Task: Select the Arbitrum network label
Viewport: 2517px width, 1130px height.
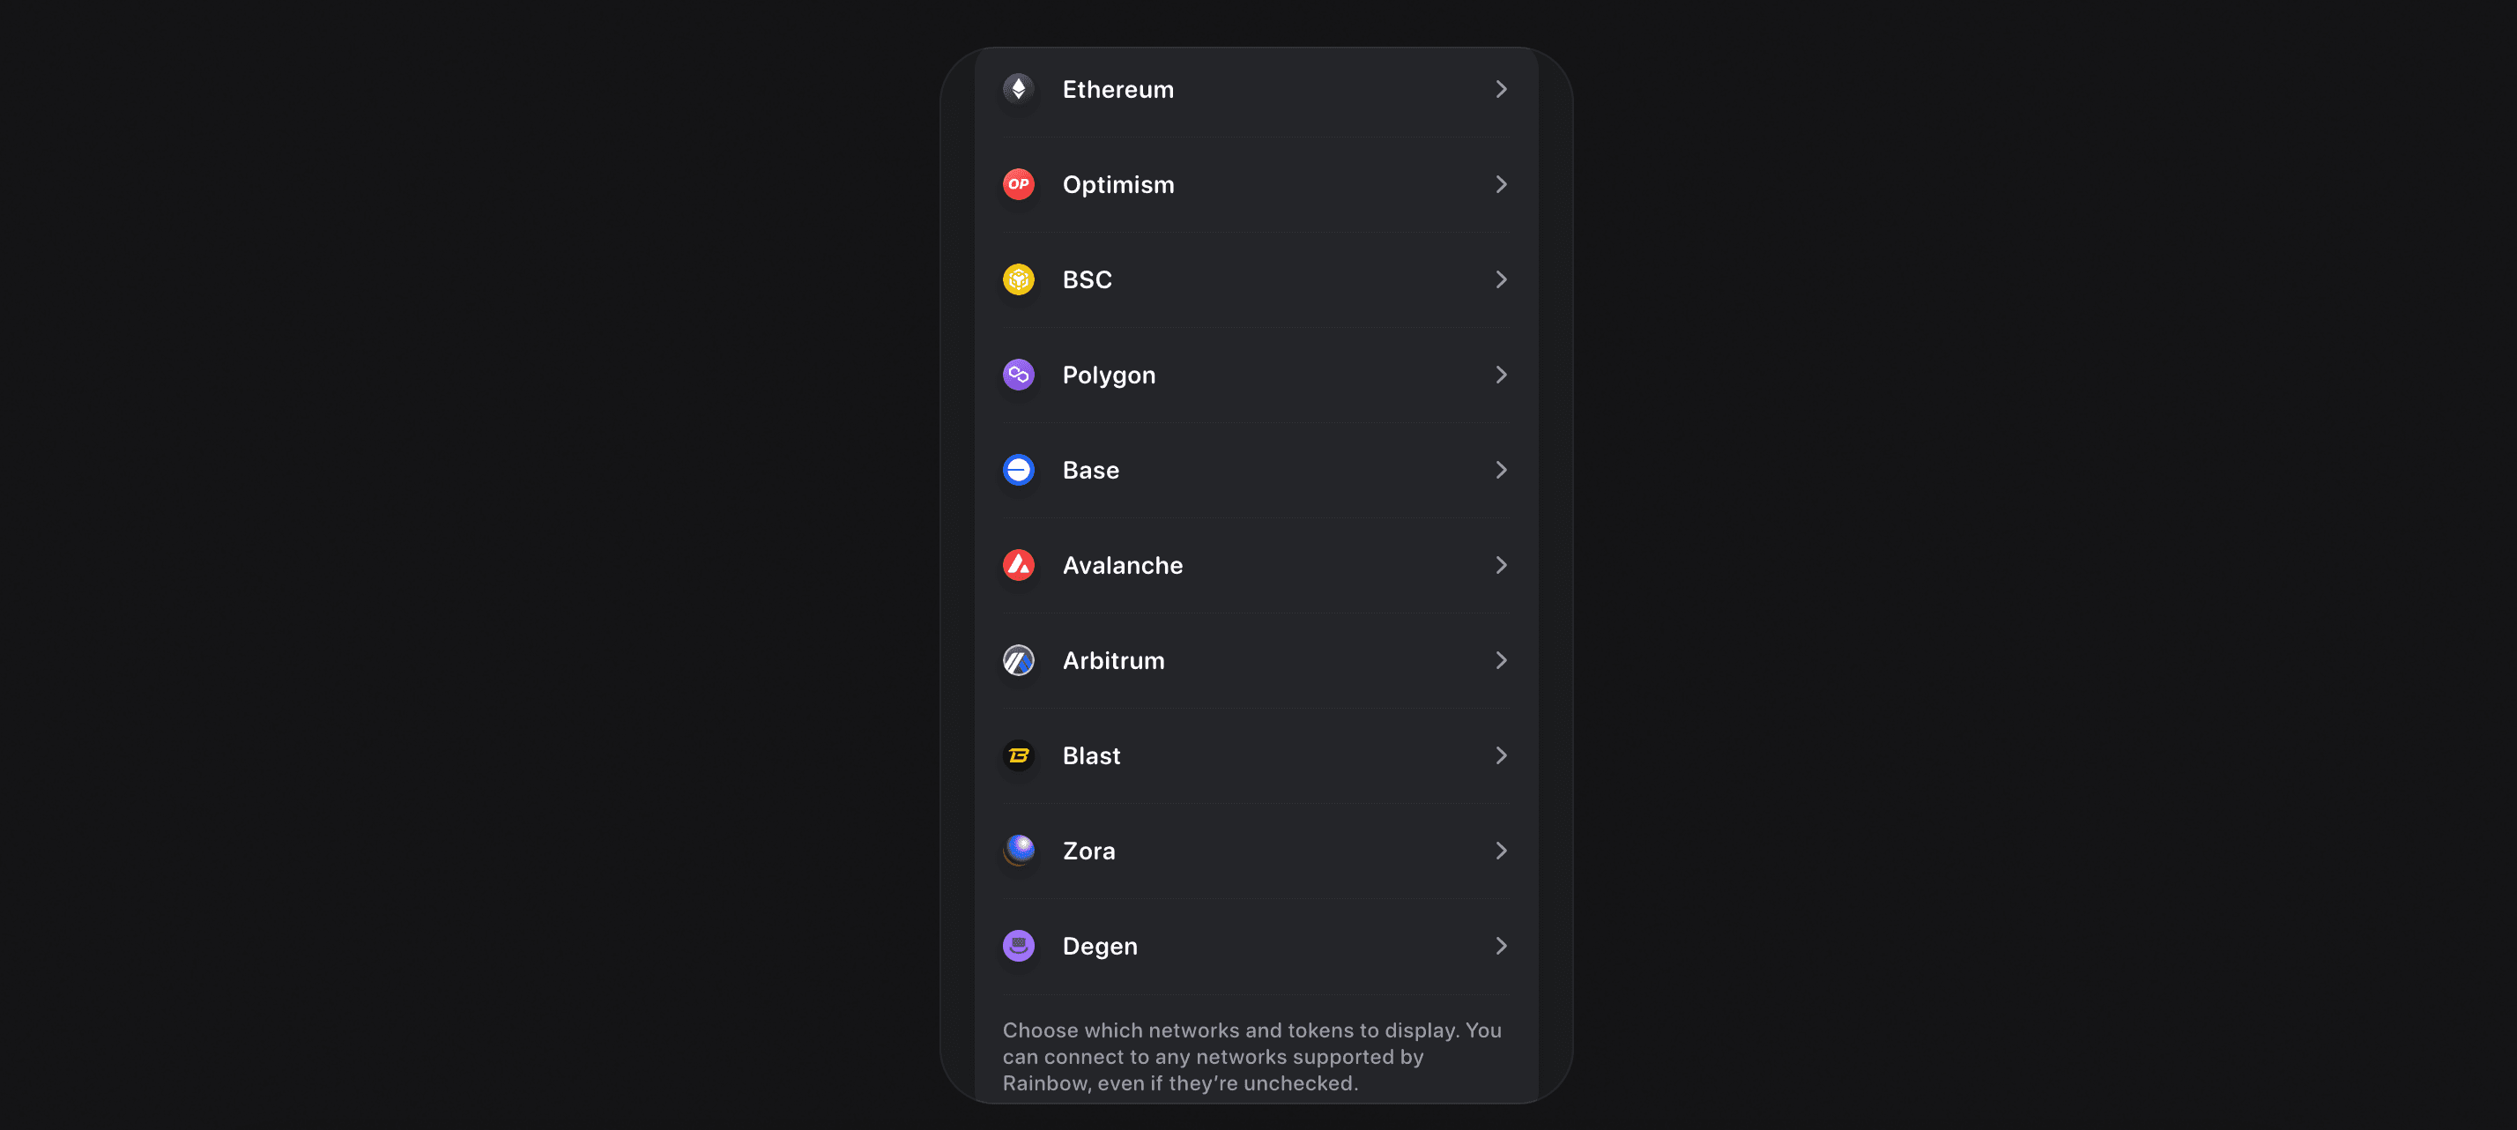Action: click(1113, 661)
